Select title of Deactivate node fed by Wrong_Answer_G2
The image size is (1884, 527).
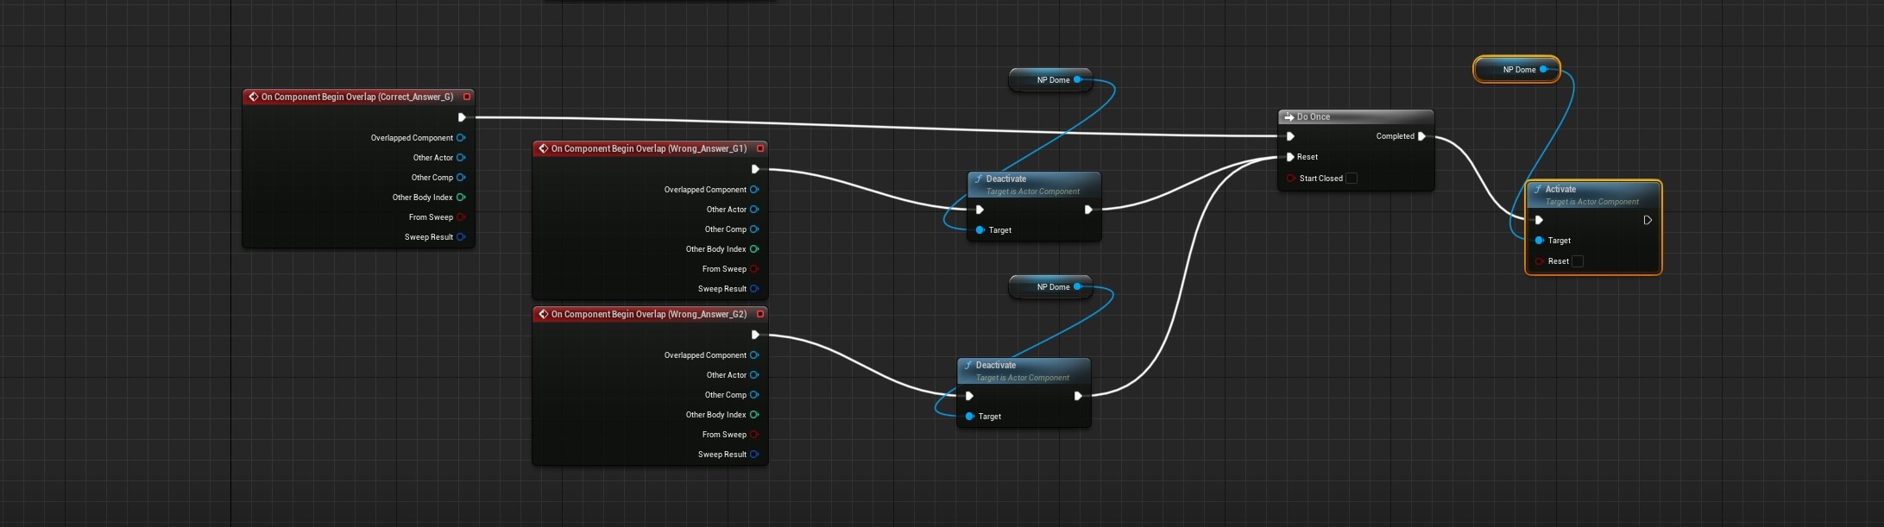point(996,365)
